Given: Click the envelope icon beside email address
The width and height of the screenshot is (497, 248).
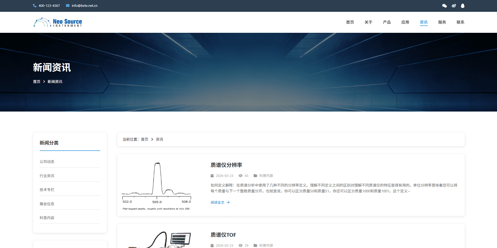Looking at the screenshot, I should point(68,6).
